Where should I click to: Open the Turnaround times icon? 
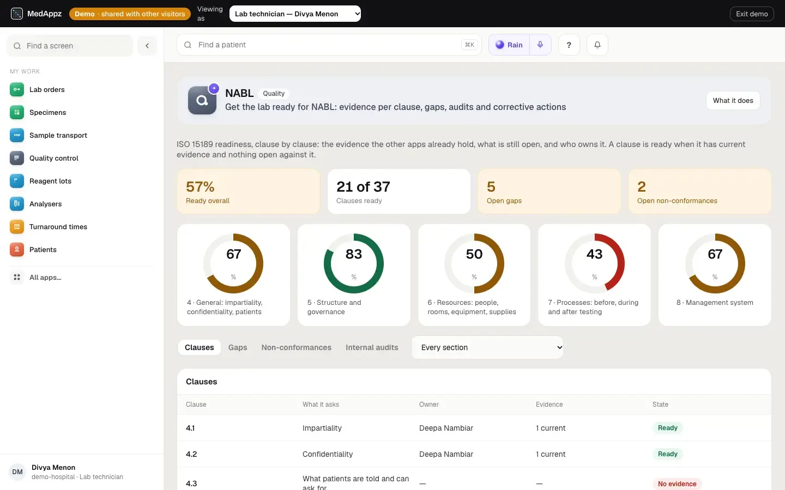pyautogui.click(x=17, y=226)
